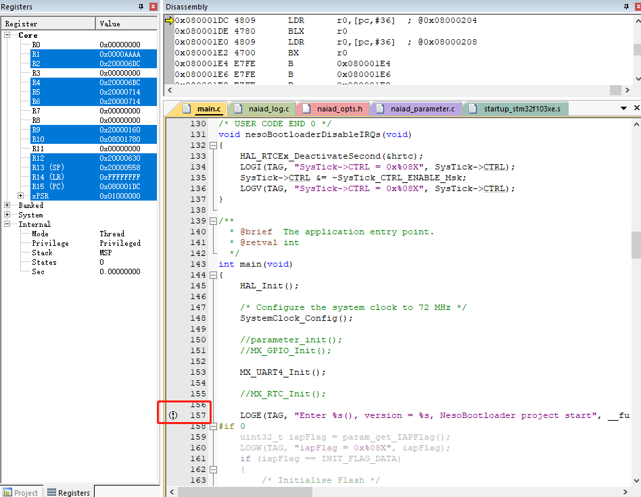
Task: Switch to the Registers panel tab
Action: (69, 492)
